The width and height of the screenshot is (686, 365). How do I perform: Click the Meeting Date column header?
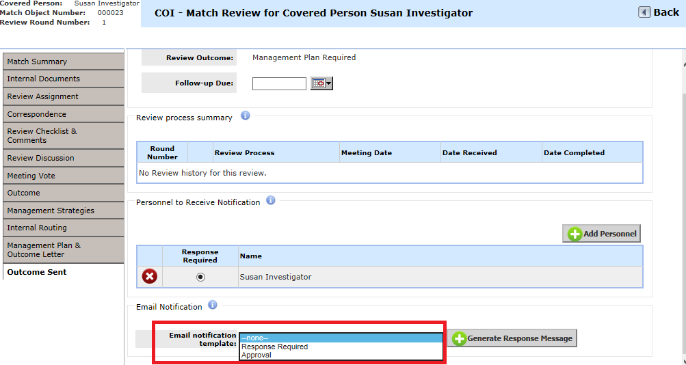[x=391, y=152]
